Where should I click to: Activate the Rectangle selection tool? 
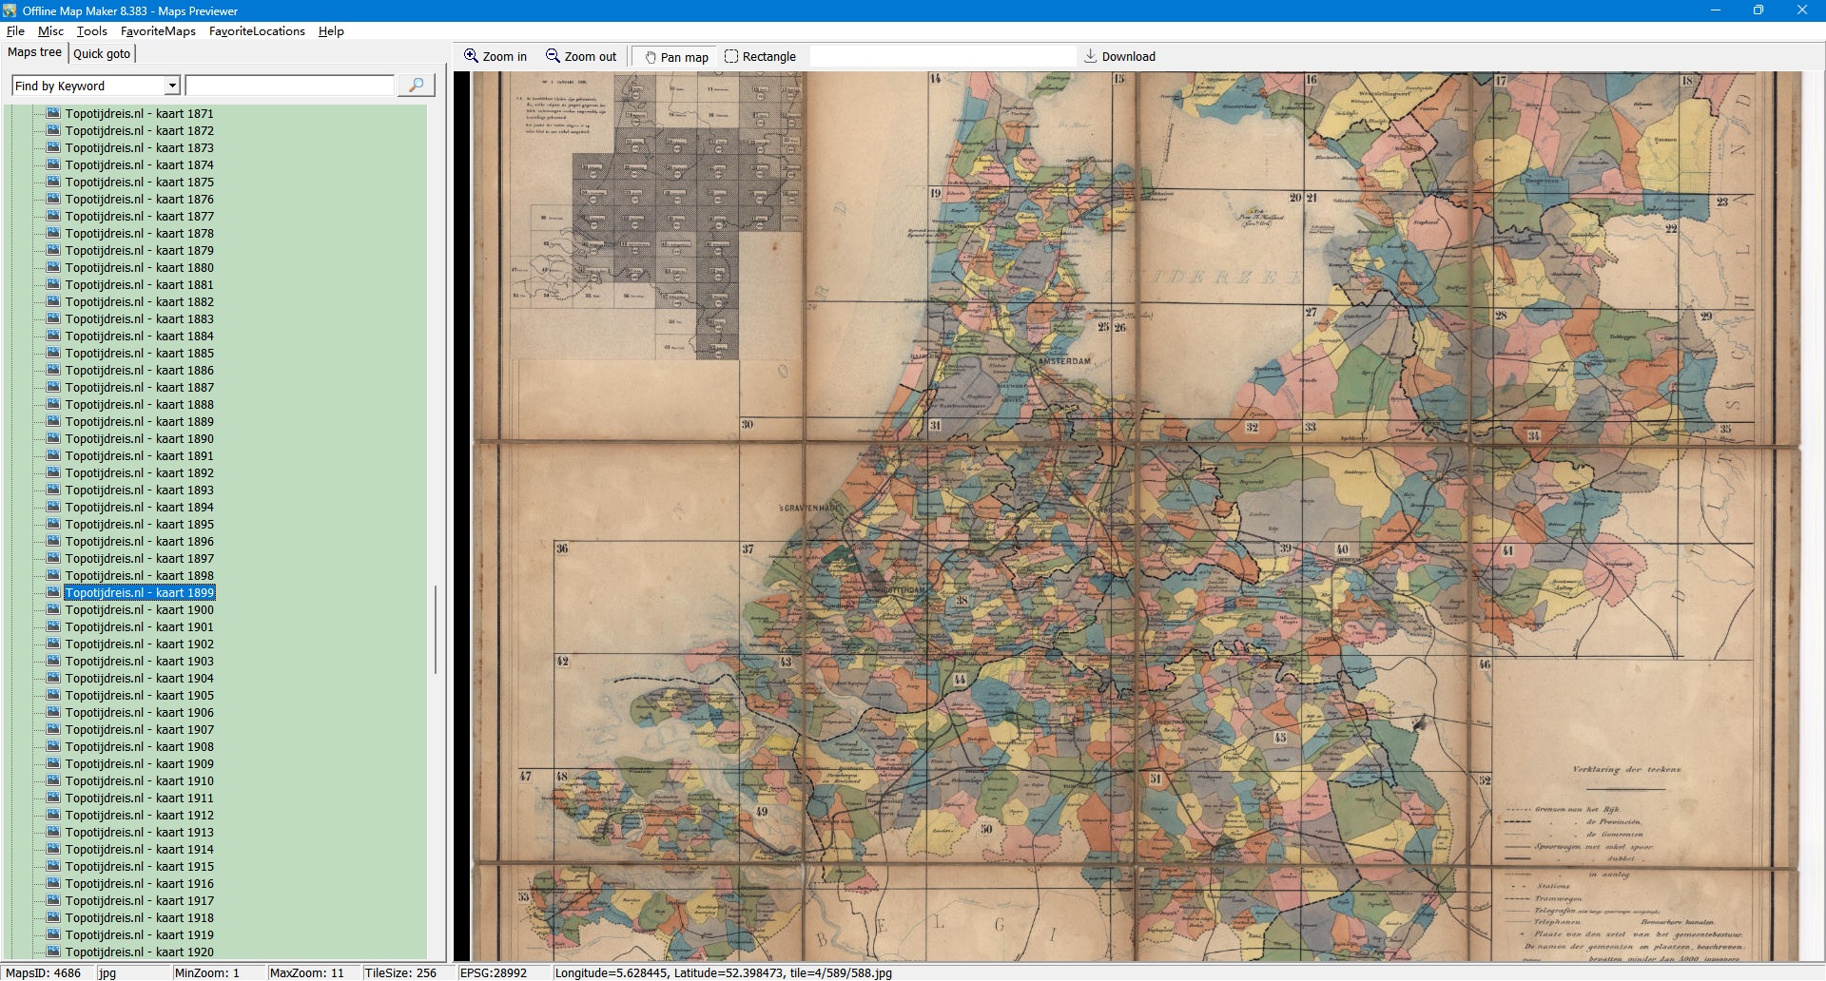point(731,56)
